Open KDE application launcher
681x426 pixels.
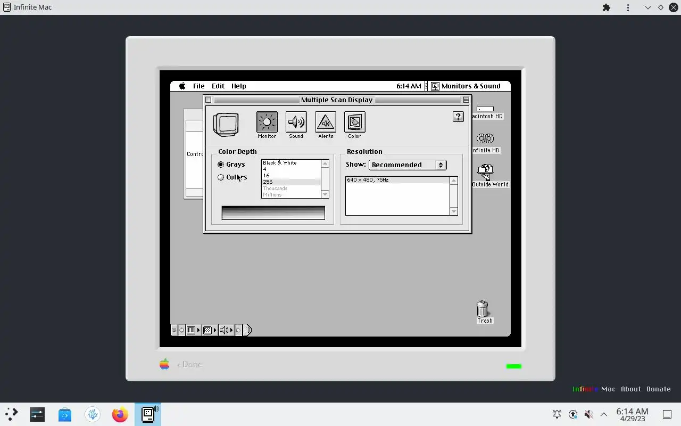[11, 414]
